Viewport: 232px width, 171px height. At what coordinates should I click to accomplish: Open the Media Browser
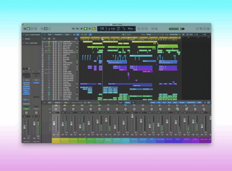tap(208, 29)
